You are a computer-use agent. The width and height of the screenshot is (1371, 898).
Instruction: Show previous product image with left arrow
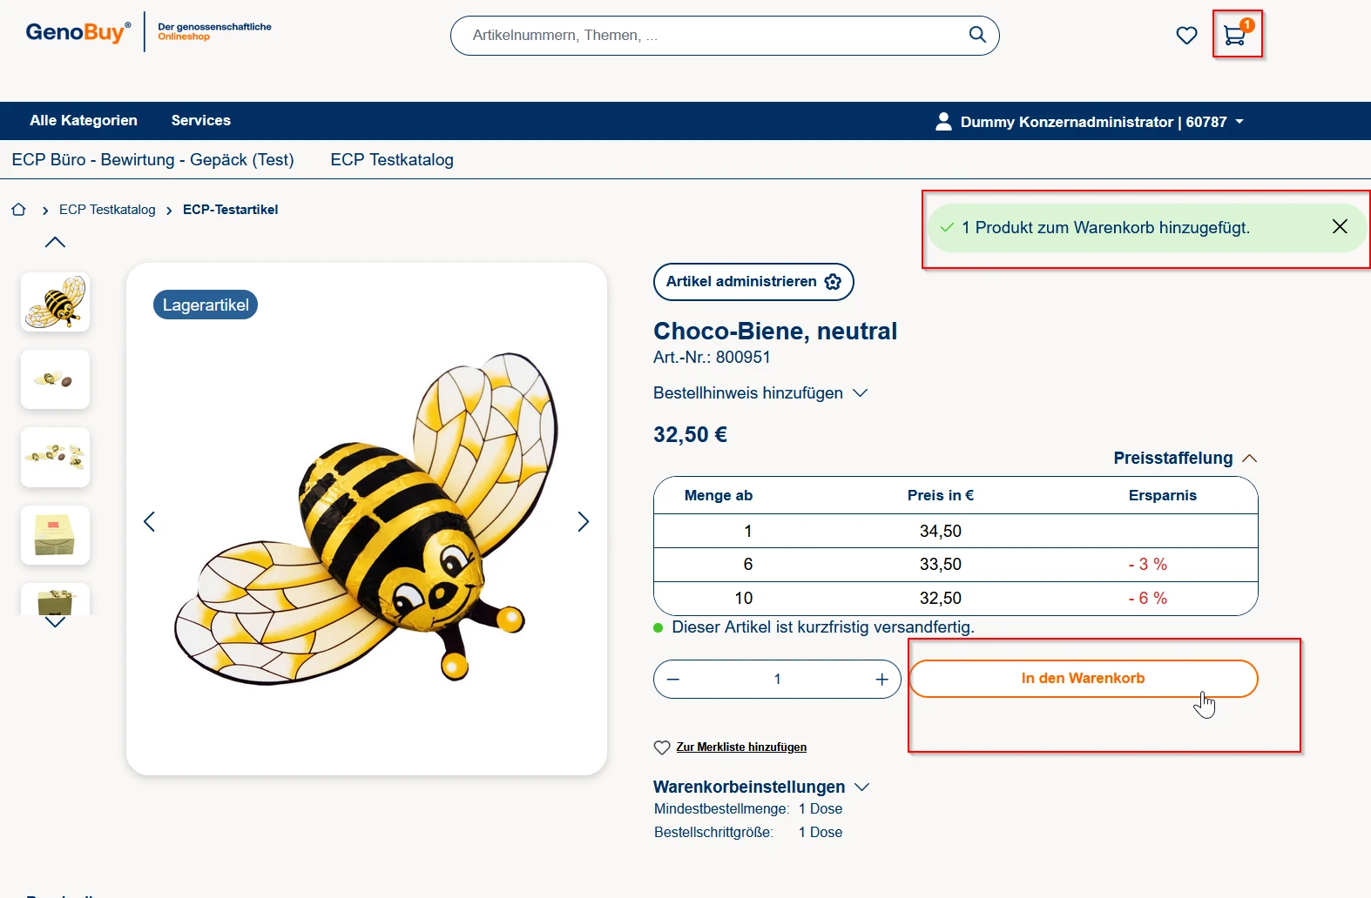(x=150, y=521)
